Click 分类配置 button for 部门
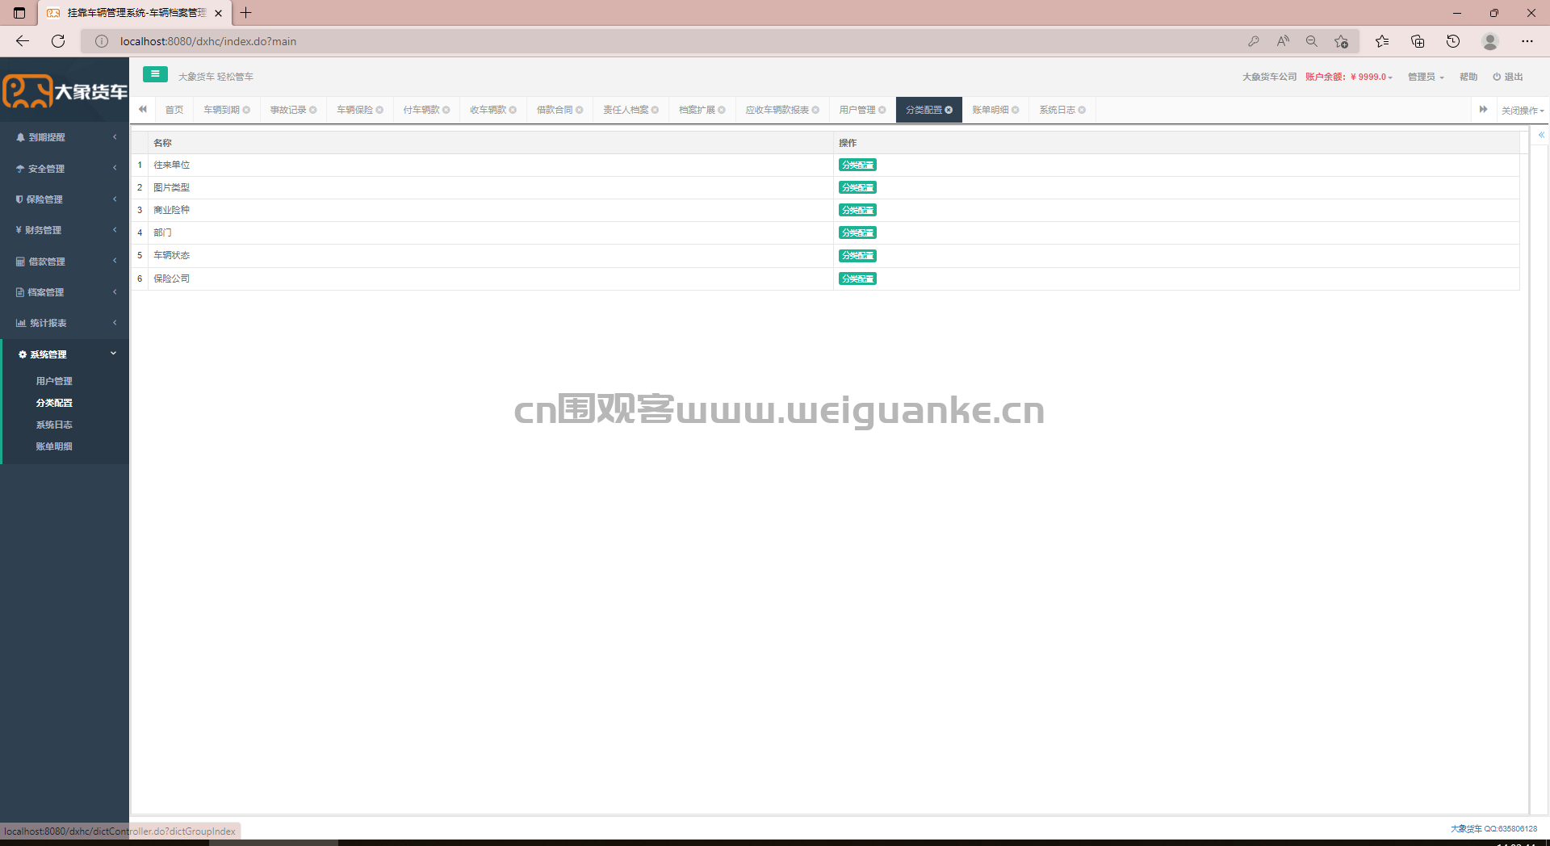The image size is (1550, 846). [857, 232]
